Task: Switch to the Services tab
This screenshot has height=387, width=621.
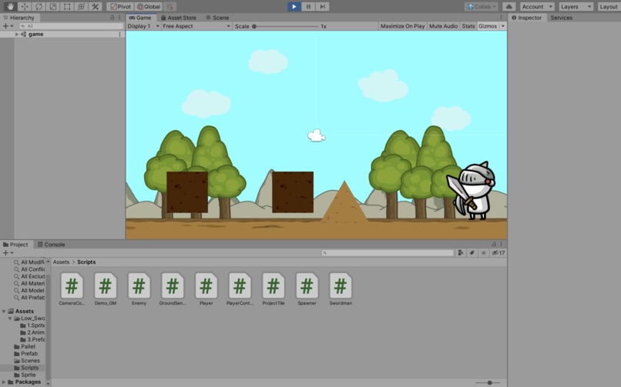Action: click(x=561, y=18)
